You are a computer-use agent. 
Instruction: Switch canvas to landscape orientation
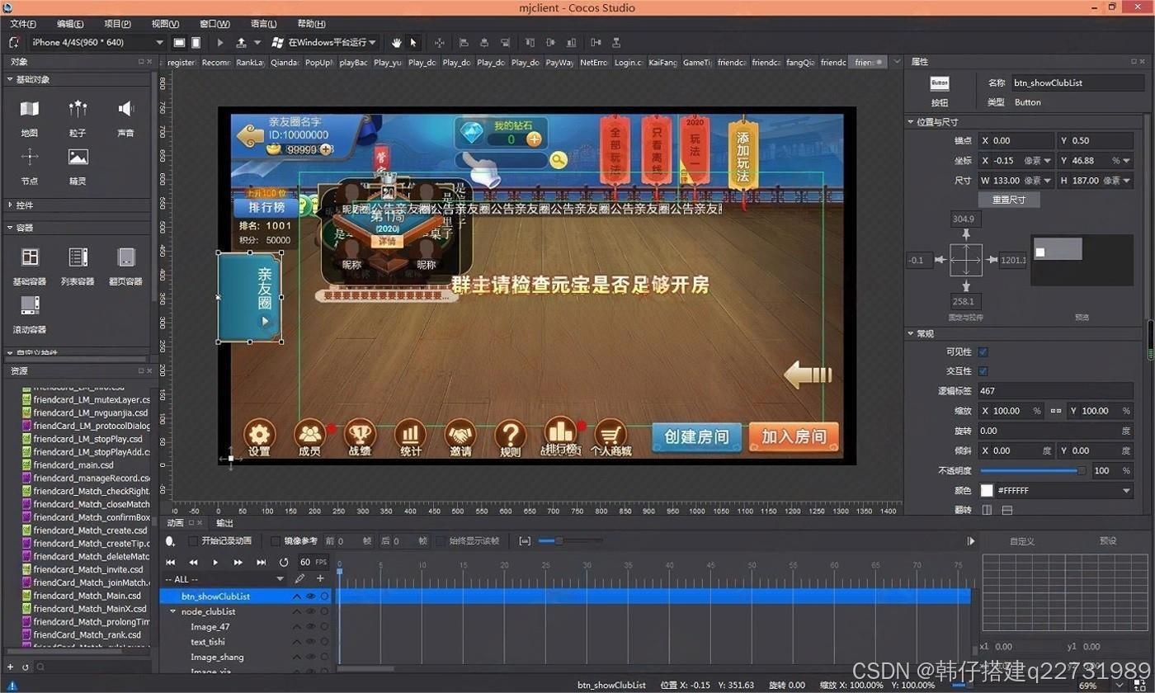[179, 42]
